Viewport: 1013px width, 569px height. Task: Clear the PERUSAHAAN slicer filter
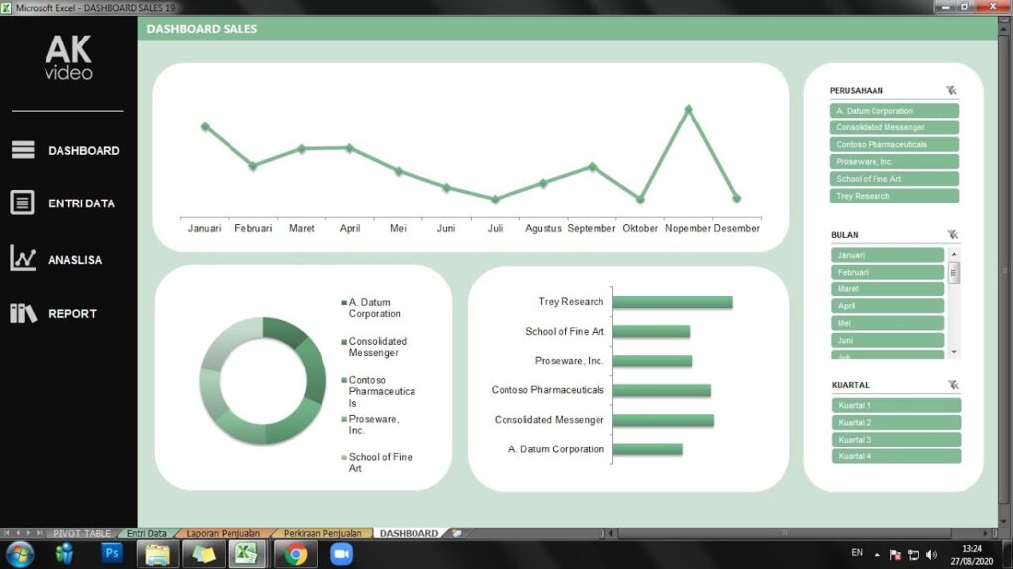(951, 90)
